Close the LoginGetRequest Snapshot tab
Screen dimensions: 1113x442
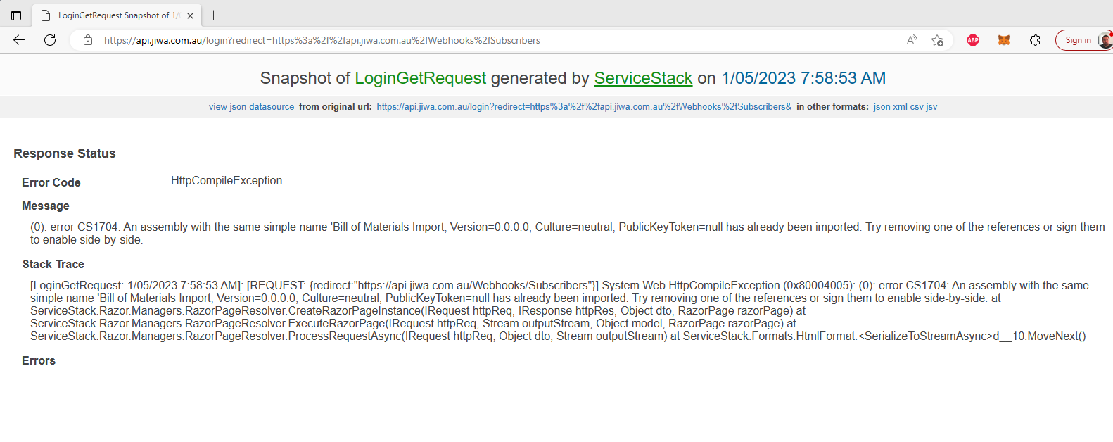click(x=190, y=15)
